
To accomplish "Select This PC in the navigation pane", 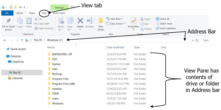I will tap(17, 73).
